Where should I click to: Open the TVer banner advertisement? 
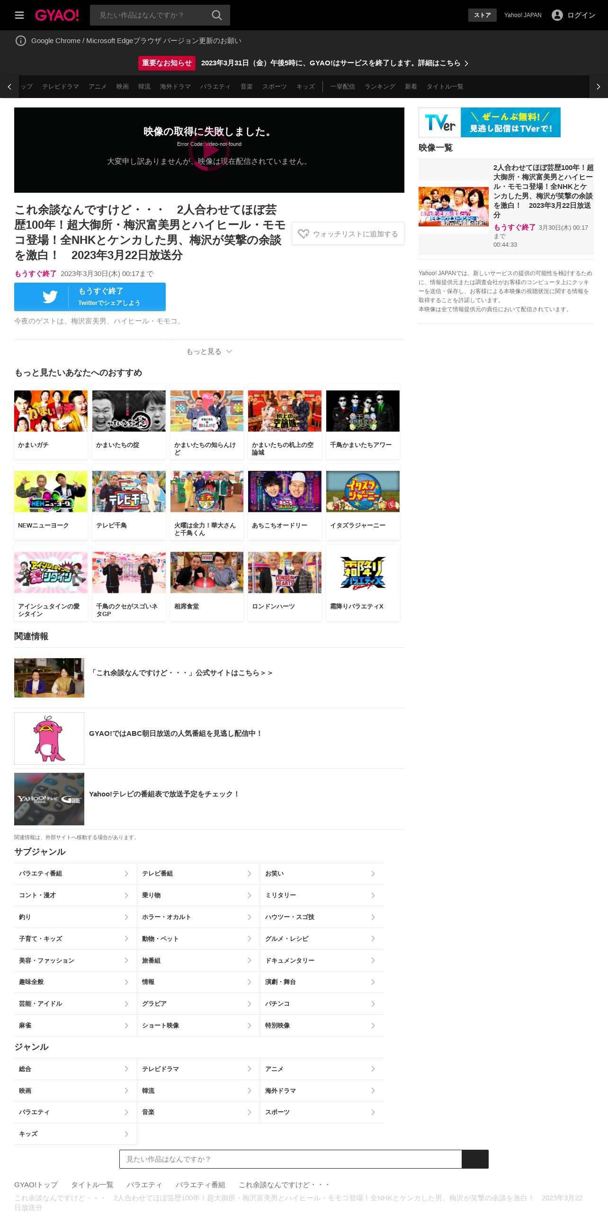pyautogui.click(x=490, y=122)
